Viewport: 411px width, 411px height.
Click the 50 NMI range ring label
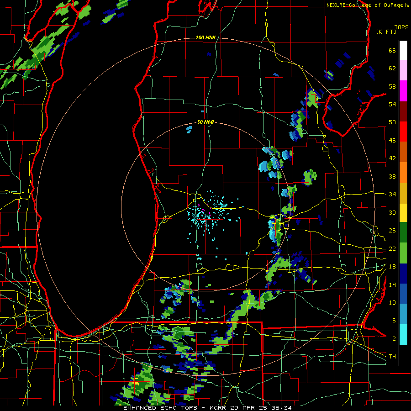[x=205, y=122]
